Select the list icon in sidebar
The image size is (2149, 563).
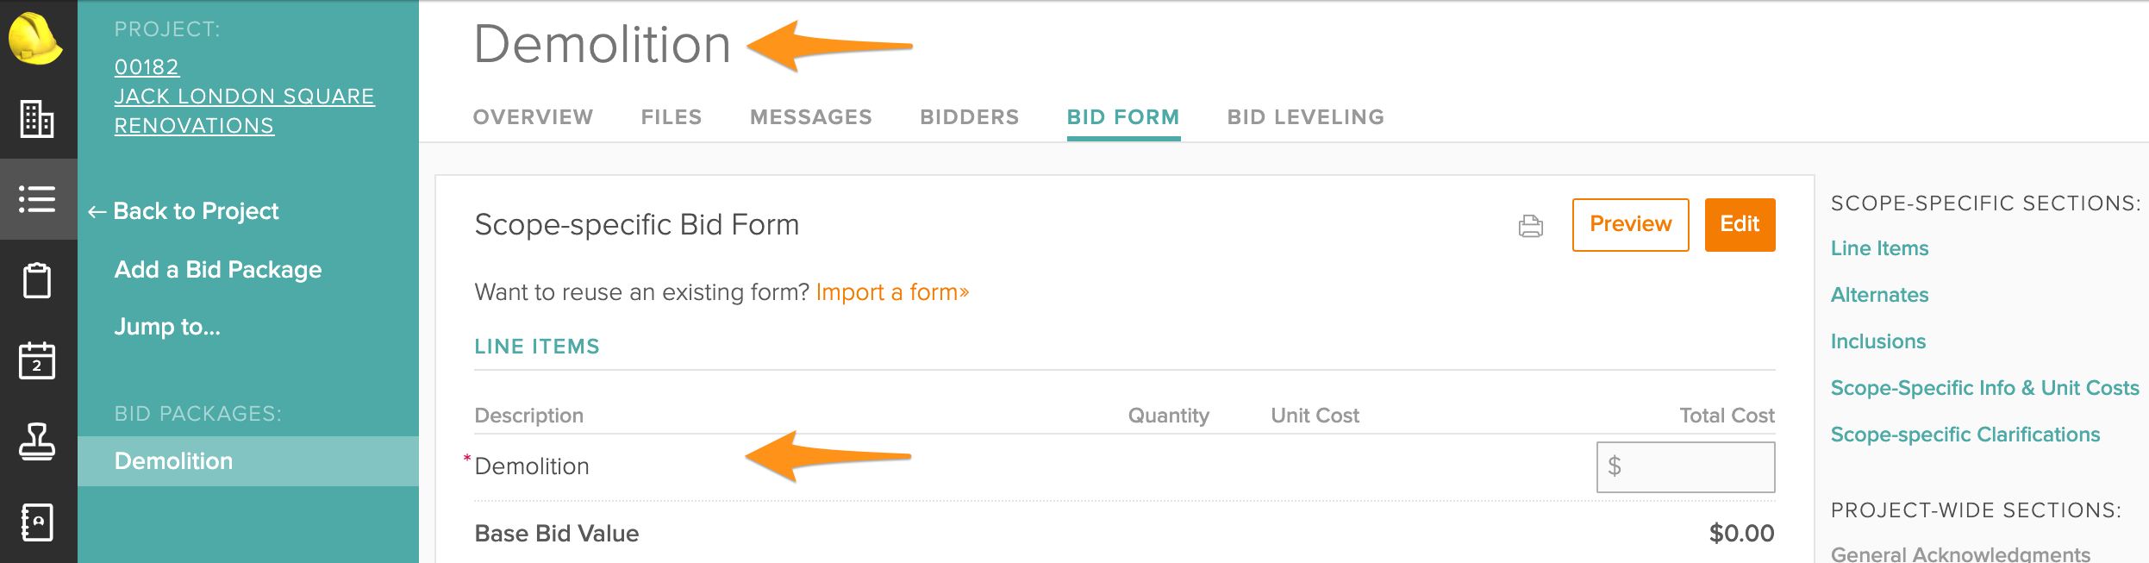pyautogui.click(x=37, y=199)
